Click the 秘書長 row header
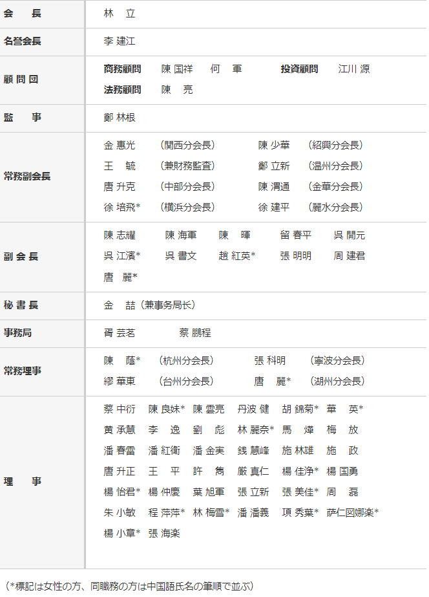429x597 pixels. [x=21, y=305]
